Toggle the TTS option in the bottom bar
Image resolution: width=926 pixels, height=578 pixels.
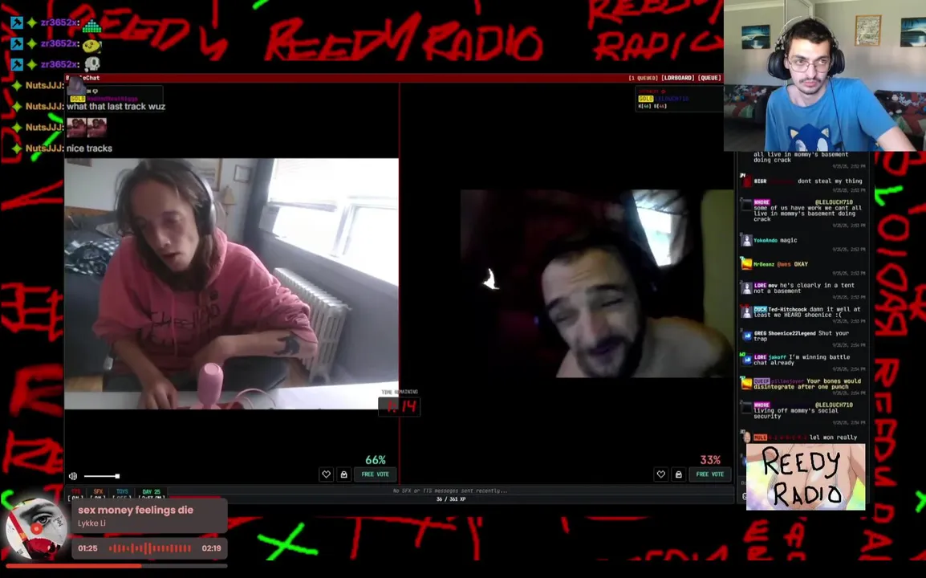coord(75,494)
